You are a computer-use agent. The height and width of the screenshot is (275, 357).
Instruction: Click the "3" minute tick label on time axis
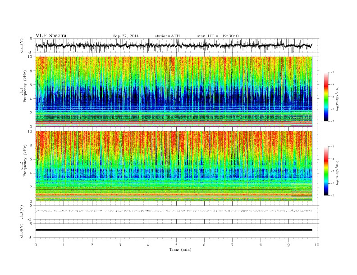[x=120, y=245]
